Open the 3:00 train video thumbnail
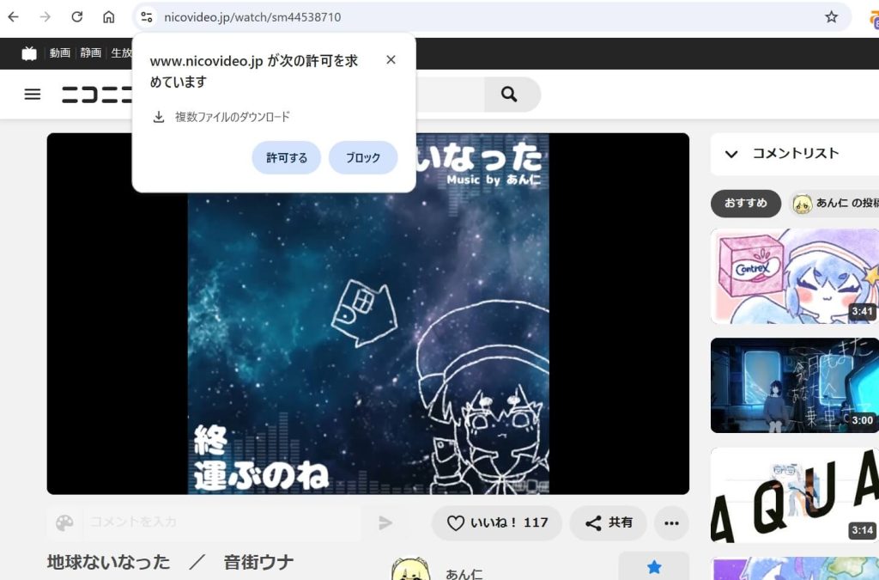The height and width of the screenshot is (580, 879). click(795, 385)
